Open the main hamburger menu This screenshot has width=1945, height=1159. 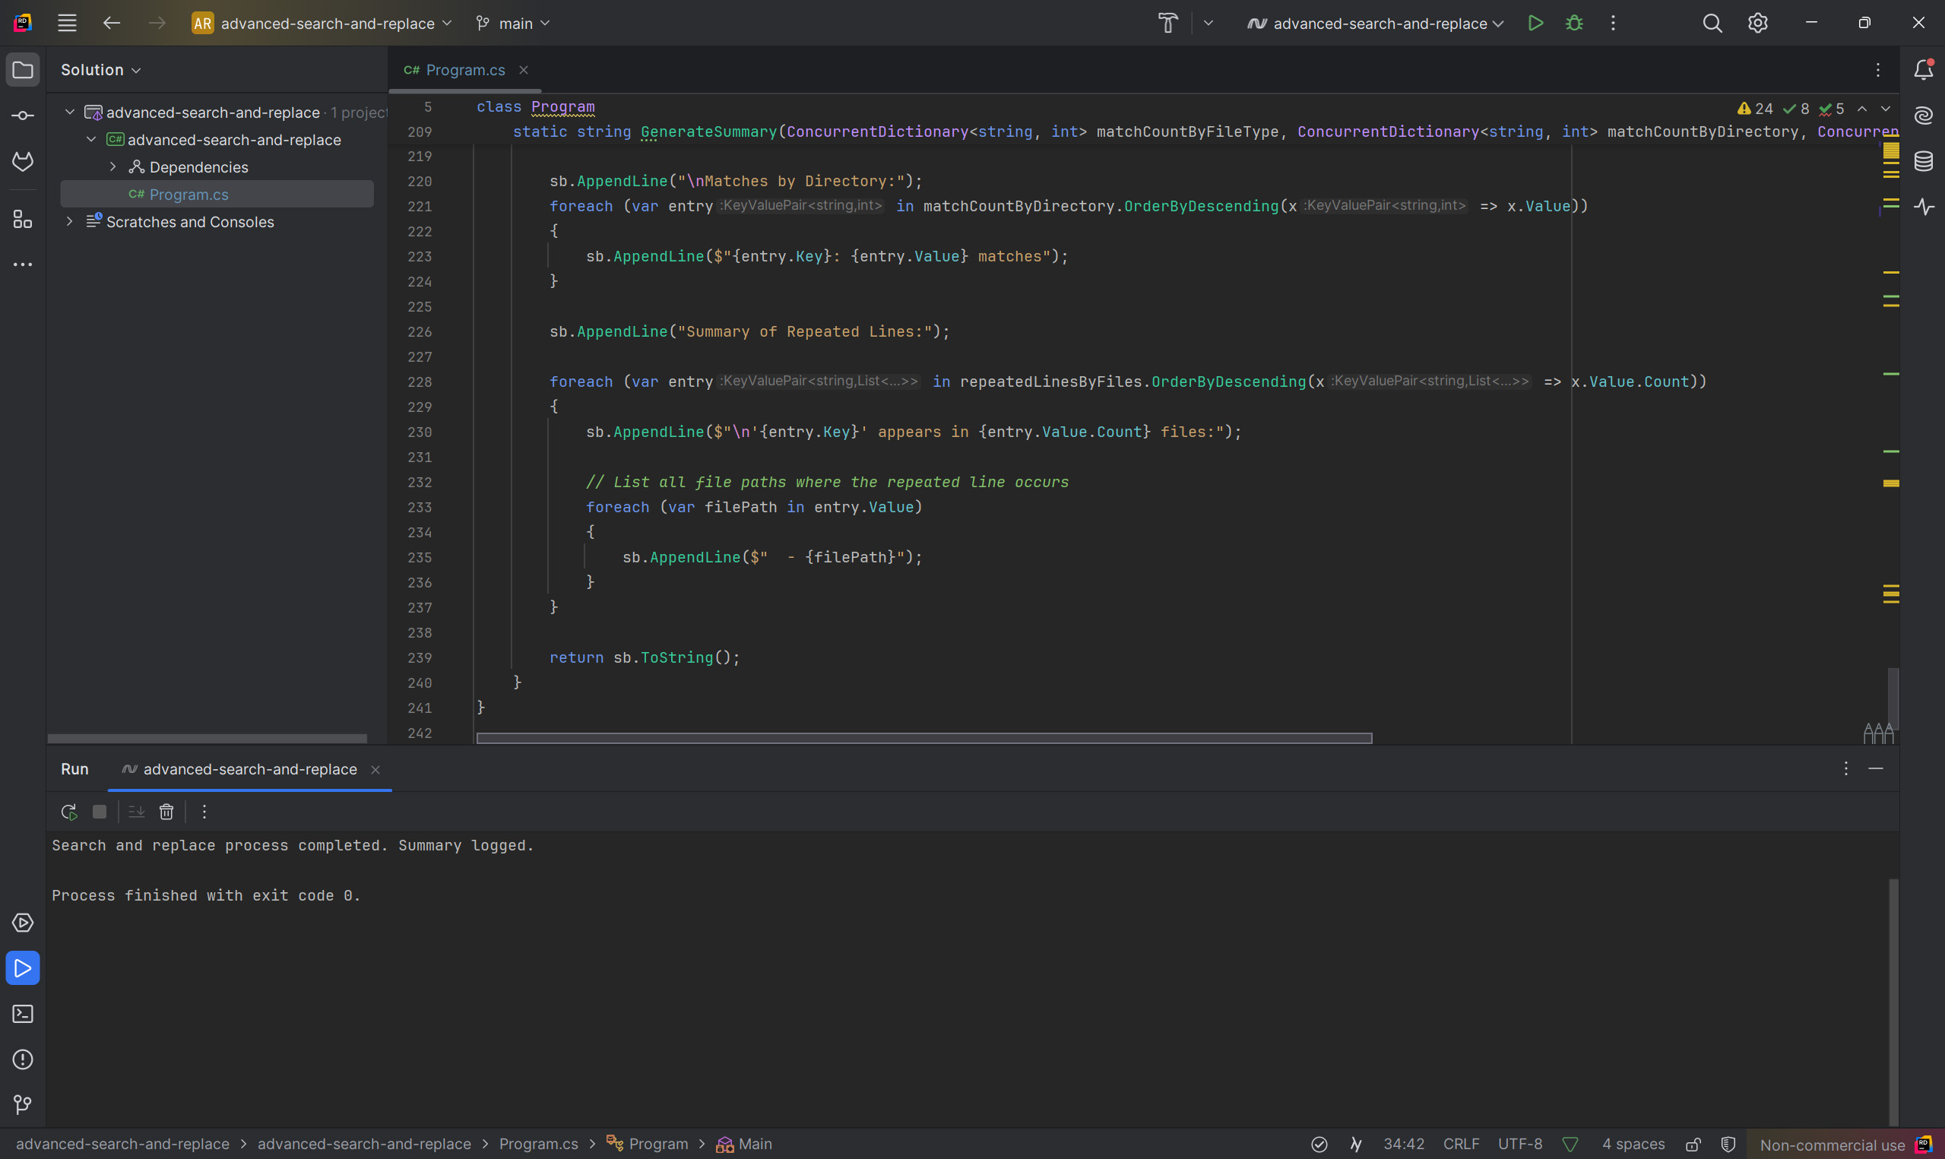pos(67,24)
